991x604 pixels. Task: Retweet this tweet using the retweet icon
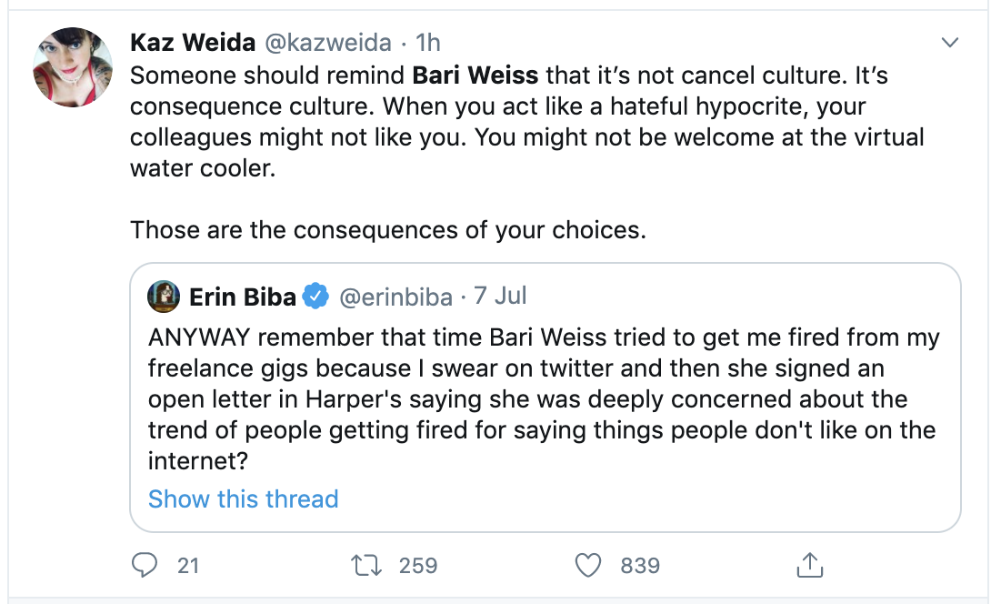(365, 565)
